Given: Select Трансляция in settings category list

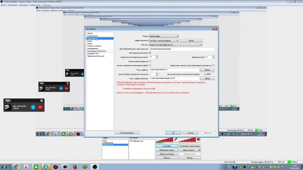Looking at the screenshot, I should [100, 39].
